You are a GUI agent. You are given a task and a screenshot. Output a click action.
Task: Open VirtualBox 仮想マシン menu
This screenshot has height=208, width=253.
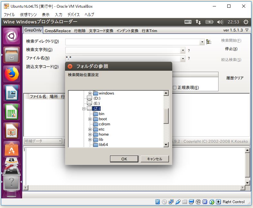(x=28, y=15)
